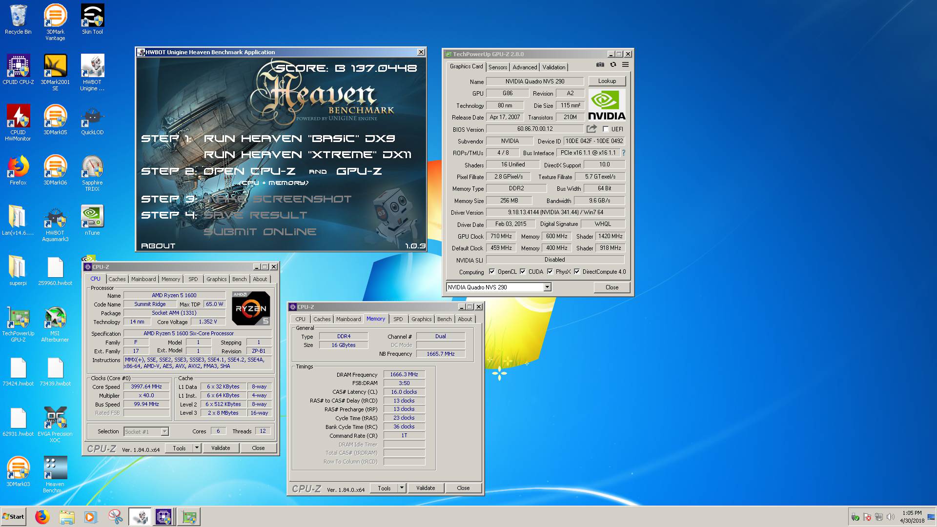Open 3DMark2001 SE desktop shortcut
The image size is (937, 527).
55,72
